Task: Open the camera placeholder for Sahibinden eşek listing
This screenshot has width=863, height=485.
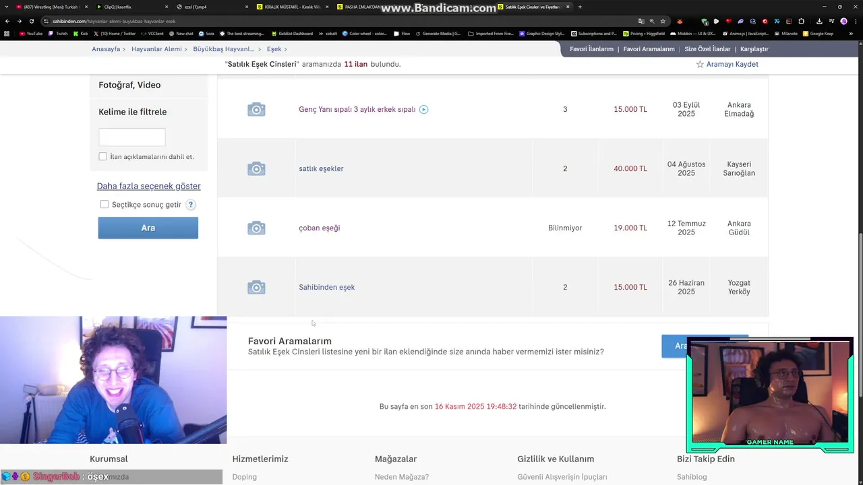Action: pyautogui.click(x=256, y=288)
